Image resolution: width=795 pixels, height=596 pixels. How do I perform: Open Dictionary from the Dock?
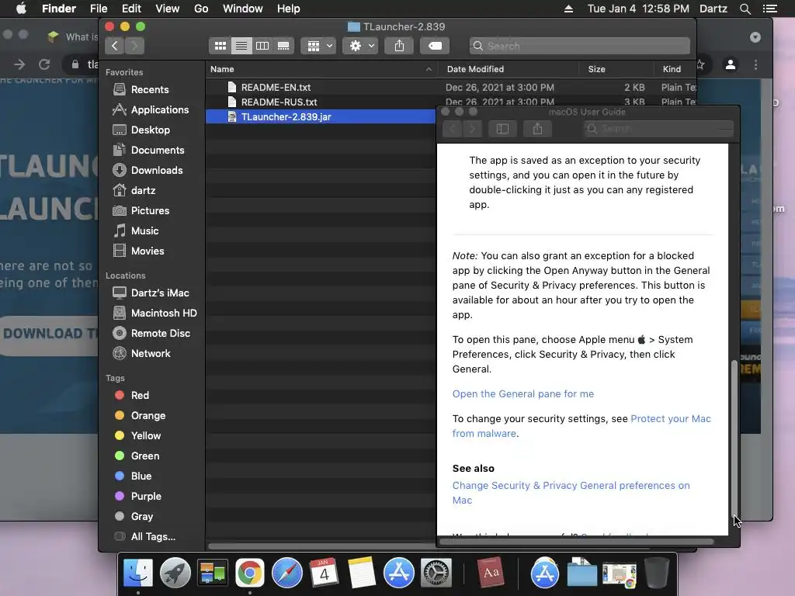(x=491, y=573)
